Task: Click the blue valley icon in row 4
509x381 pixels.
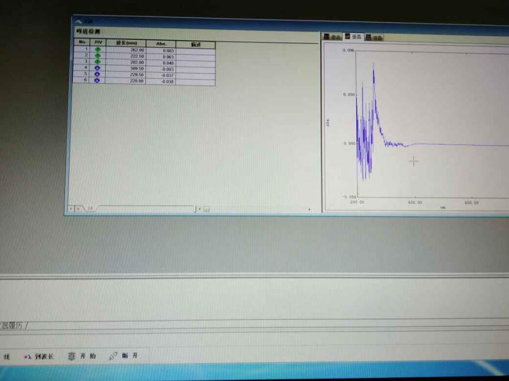Action: [x=97, y=68]
